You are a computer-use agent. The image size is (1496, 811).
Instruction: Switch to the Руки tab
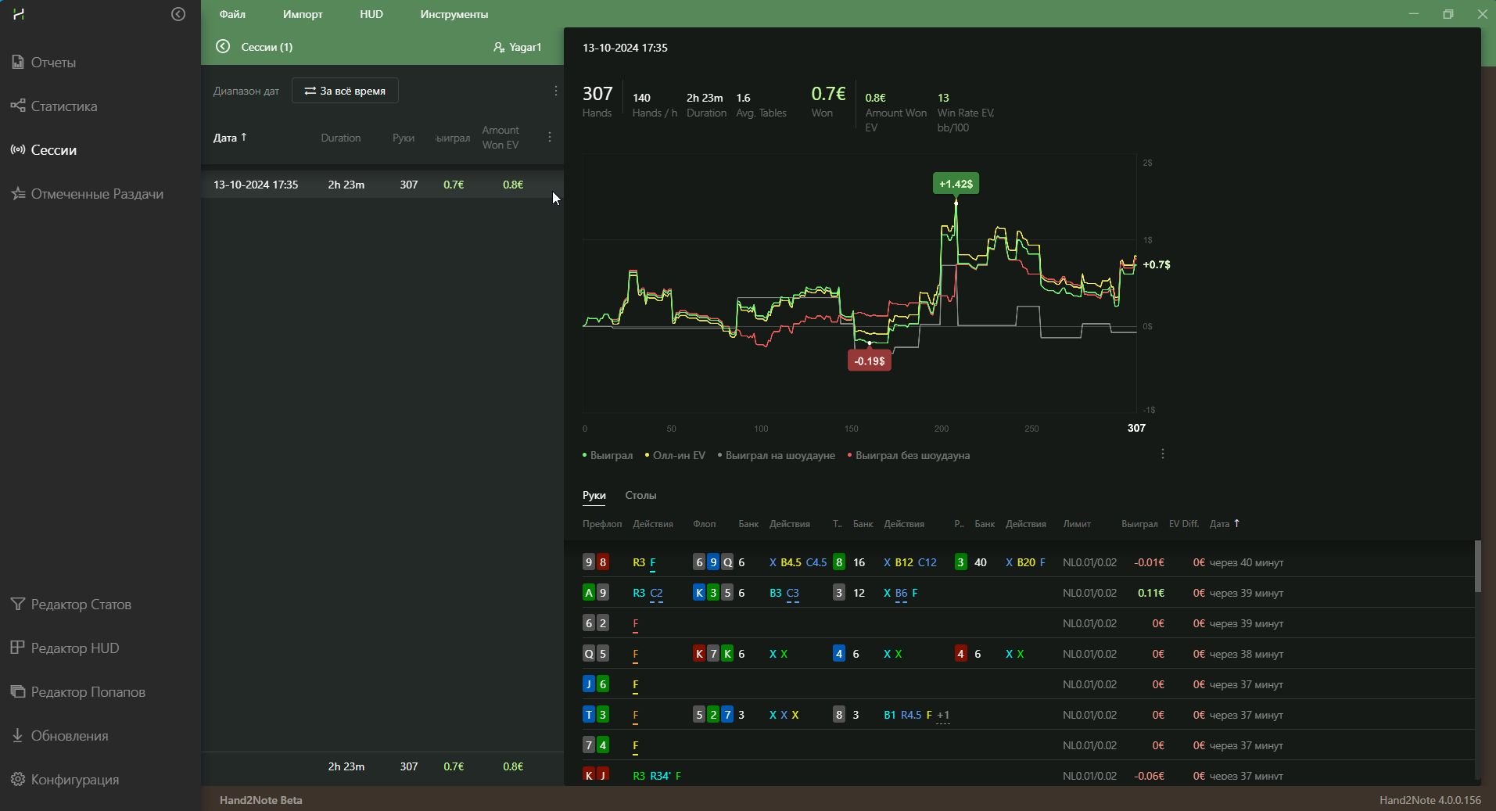[594, 495]
